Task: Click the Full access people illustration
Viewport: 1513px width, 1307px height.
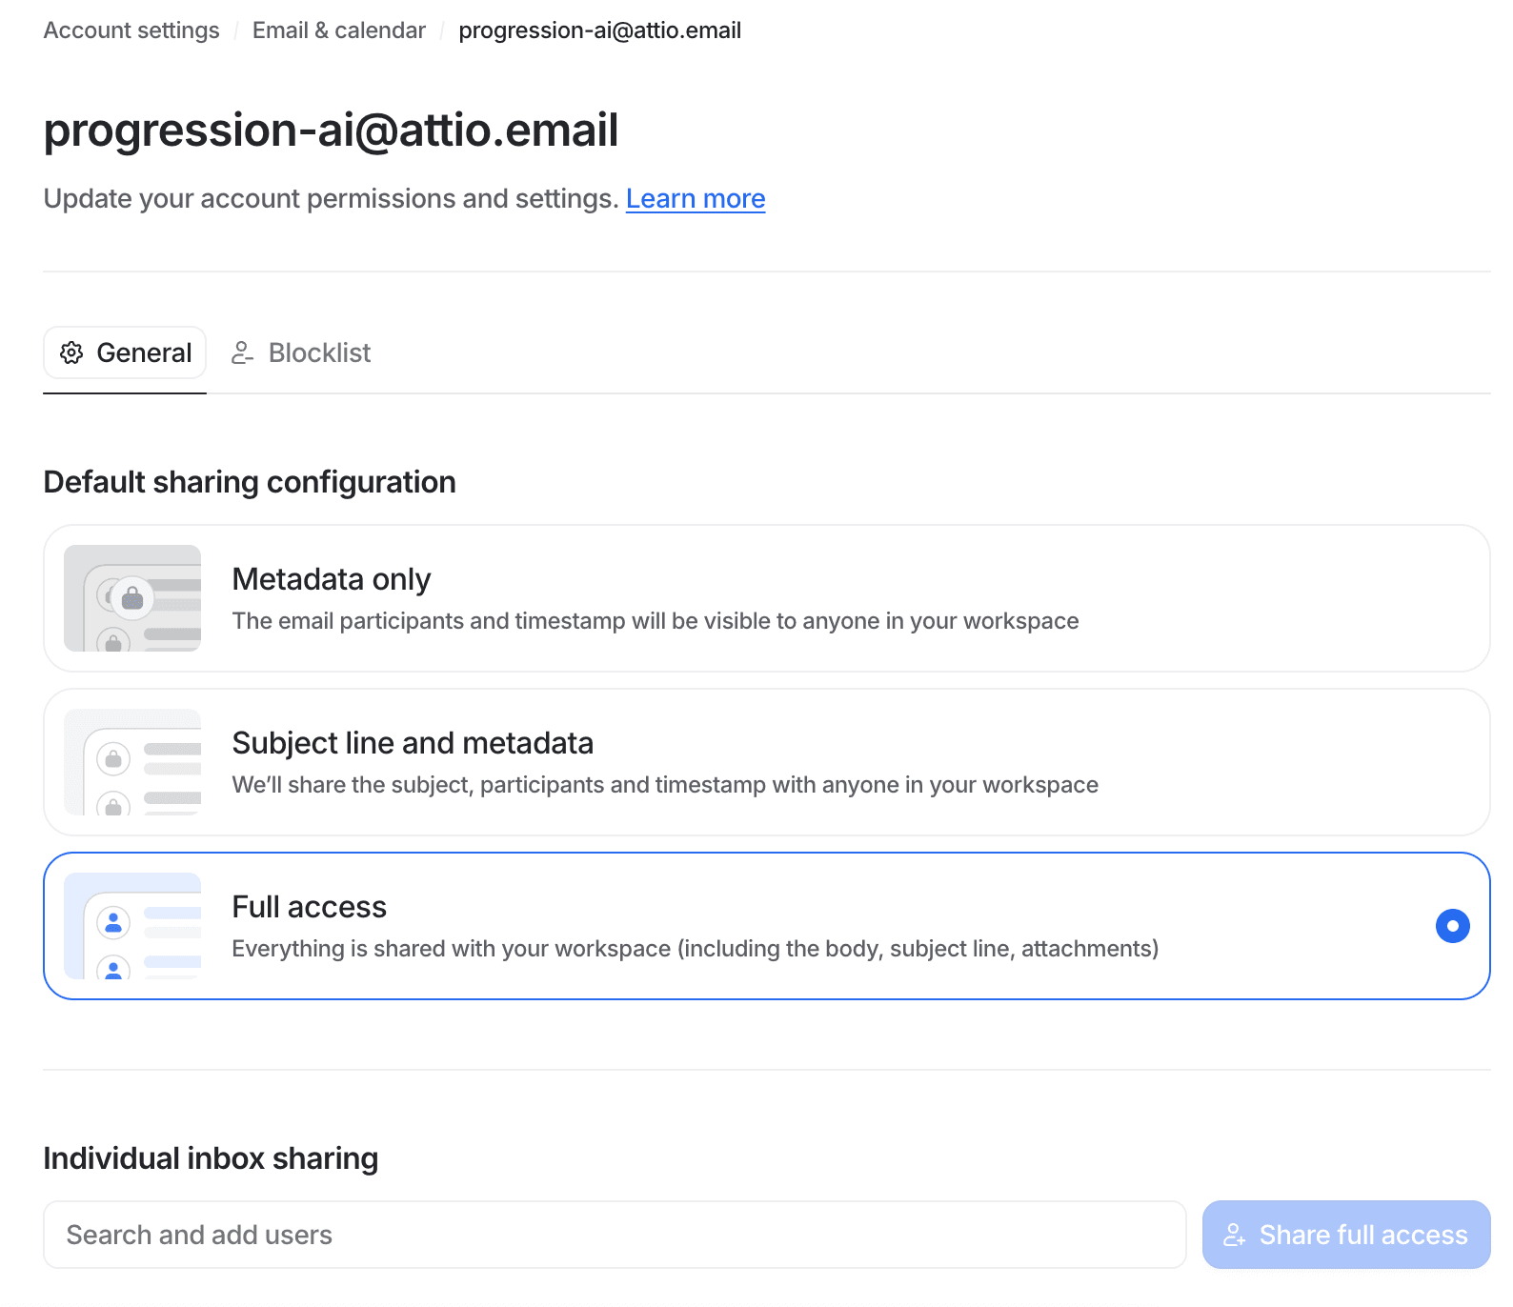Action: 132,926
